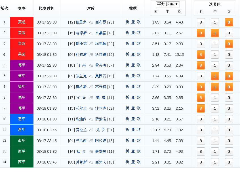Open team link 沙尔克

(x=101, y=108)
